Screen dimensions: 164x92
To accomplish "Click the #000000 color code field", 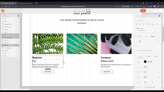I will tap(150, 62).
